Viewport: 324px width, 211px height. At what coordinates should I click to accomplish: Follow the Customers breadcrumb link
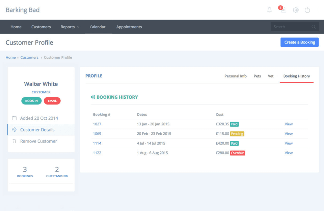(x=29, y=57)
